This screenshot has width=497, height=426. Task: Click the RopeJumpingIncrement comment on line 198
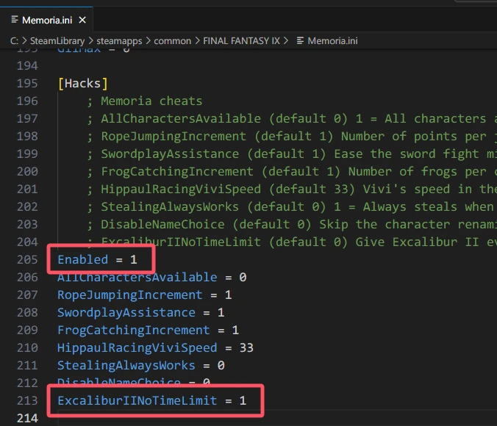292,137
